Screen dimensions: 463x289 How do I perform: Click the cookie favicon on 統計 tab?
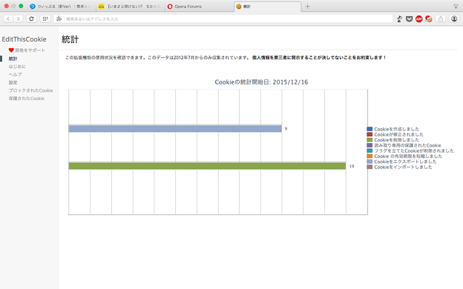tap(239, 7)
